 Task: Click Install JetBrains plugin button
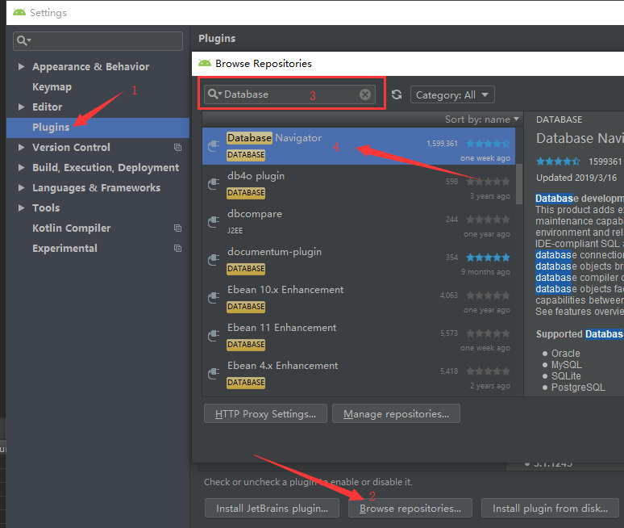coord(272,508)
